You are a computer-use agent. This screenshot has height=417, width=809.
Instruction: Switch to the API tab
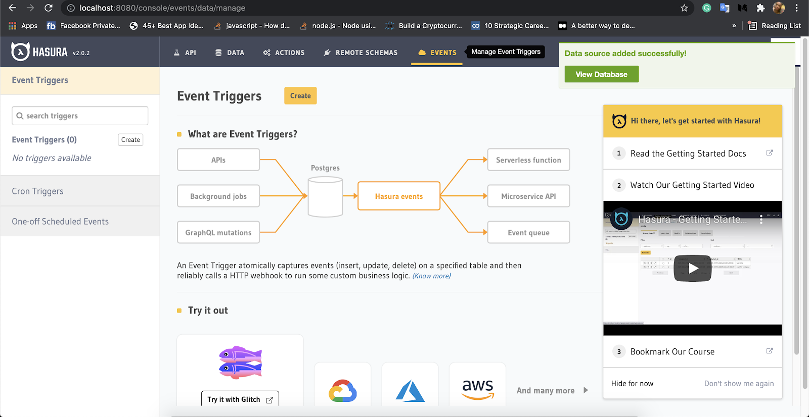coord(185,53)
